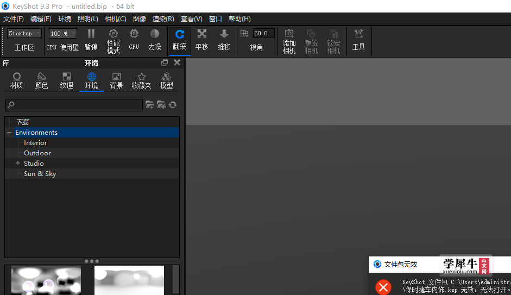Click the second white environment thumbnail

129,280
